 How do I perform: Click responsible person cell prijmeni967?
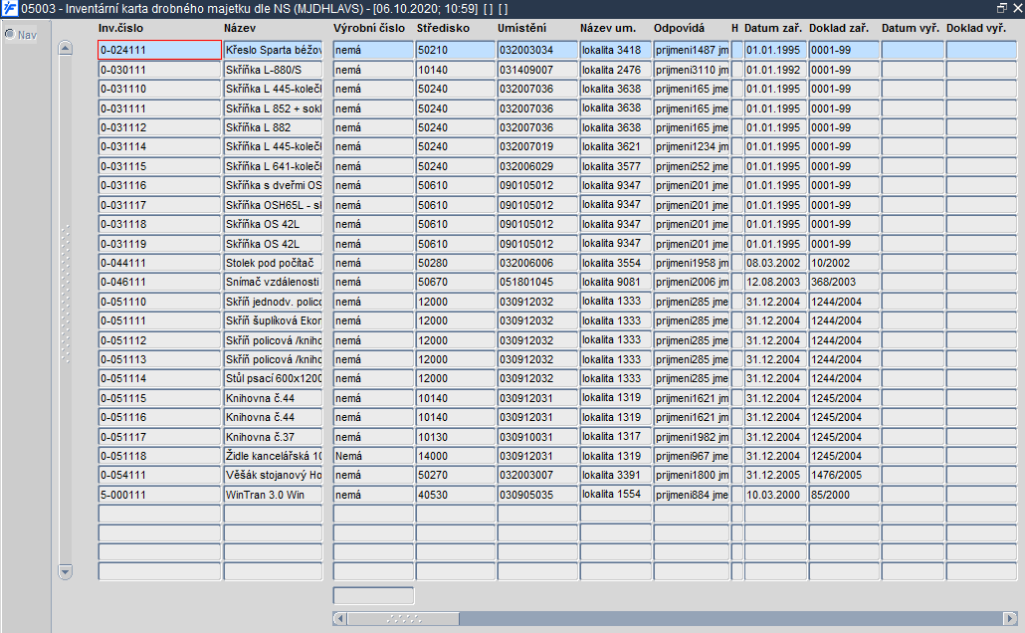point(692,456)
